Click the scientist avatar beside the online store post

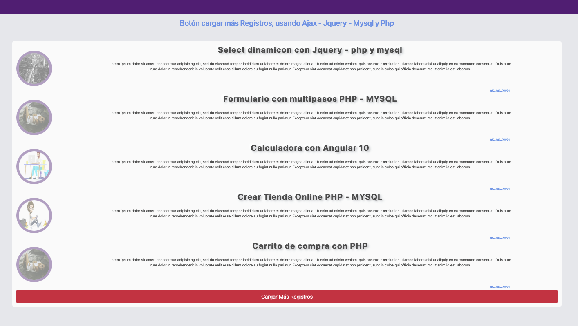pyautogui.click(x=34, y=215)
